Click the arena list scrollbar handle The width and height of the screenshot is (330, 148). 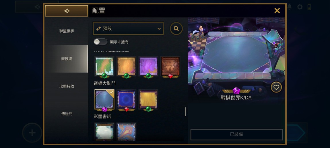click(185, 111)
